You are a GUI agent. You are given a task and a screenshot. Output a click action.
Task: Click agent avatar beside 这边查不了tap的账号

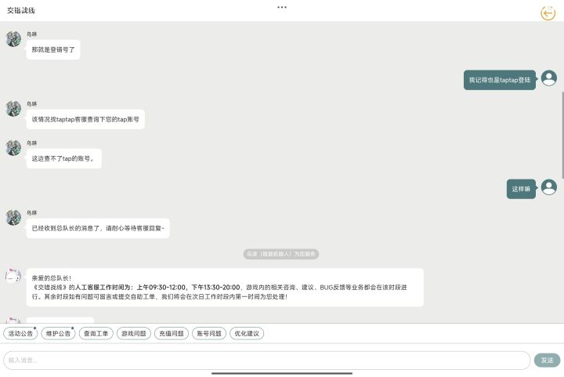pyautogui.click(x=13, y=148)
